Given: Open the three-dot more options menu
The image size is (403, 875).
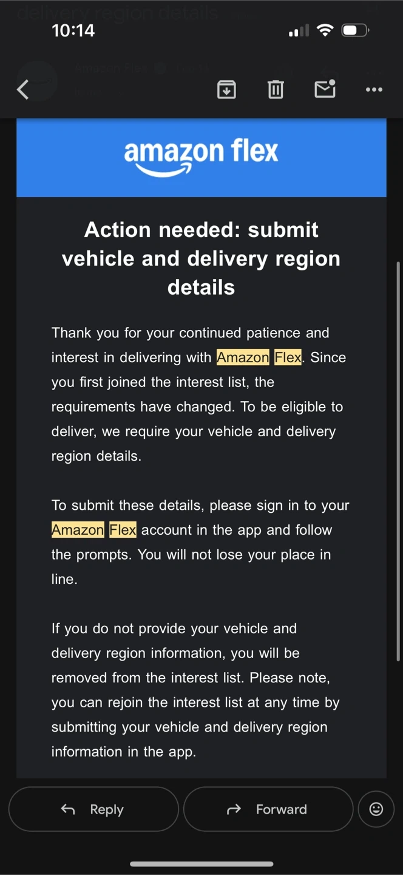Looking at the screenshot, I should [x=374, y=90].
